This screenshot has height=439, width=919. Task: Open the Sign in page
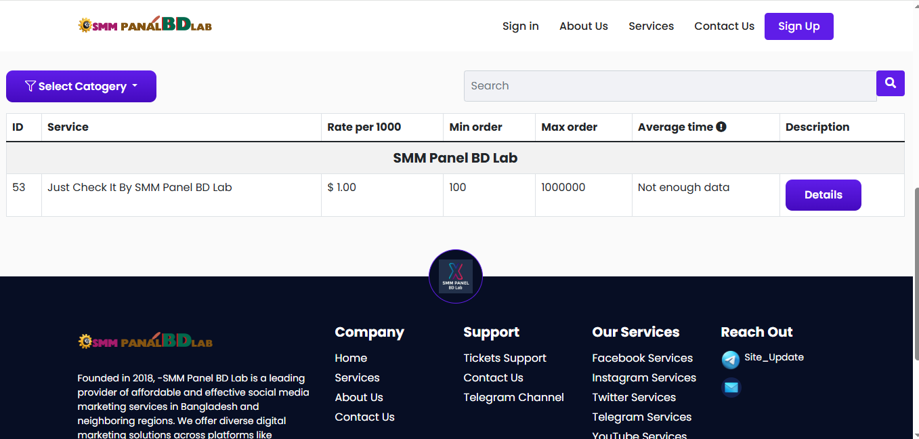coord(520,26)
